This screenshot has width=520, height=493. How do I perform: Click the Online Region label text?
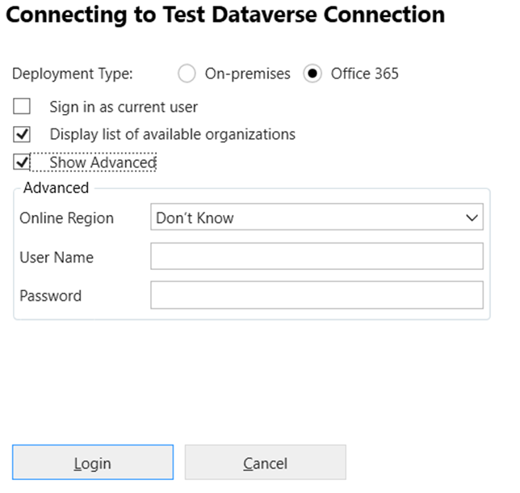(x=67, y=218)
